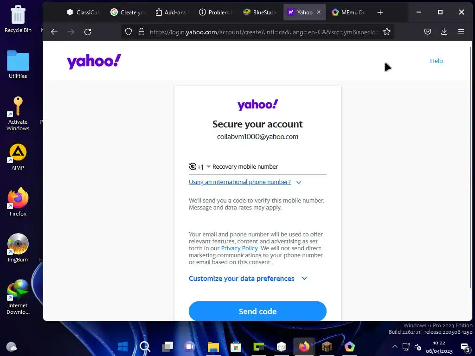The image size is (475, 356).
Task: Open Microsoft Store from the taskbar
Action: point(236,347)
